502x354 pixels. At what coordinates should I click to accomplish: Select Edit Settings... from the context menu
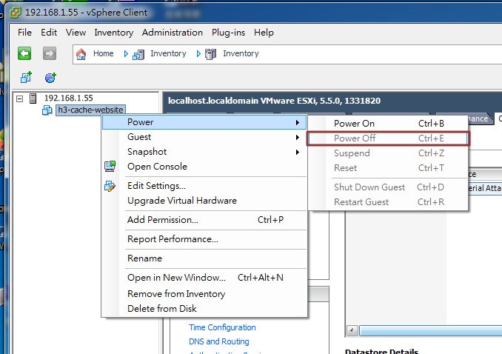204,185
